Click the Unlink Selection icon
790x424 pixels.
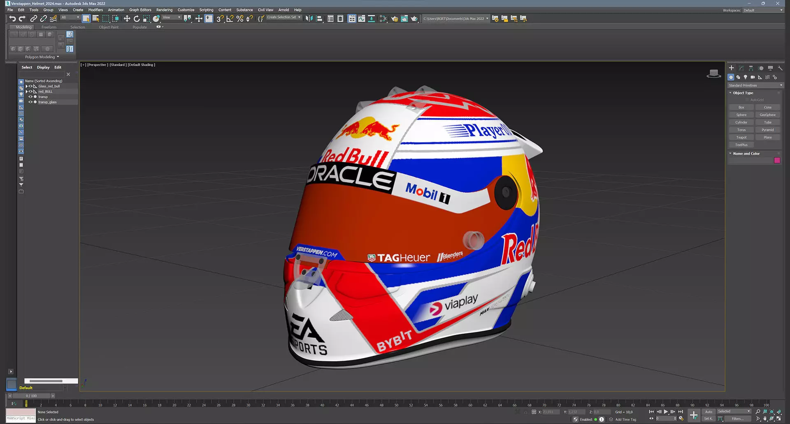pyautogui.click(x=43, y=18)
